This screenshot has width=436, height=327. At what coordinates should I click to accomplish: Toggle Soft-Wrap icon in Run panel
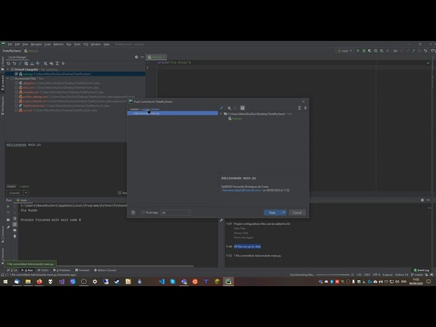pos(15,219)
